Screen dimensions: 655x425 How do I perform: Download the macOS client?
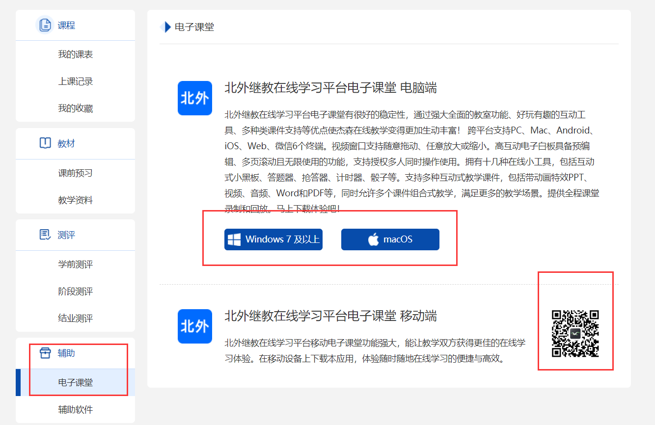pos(390,239)
